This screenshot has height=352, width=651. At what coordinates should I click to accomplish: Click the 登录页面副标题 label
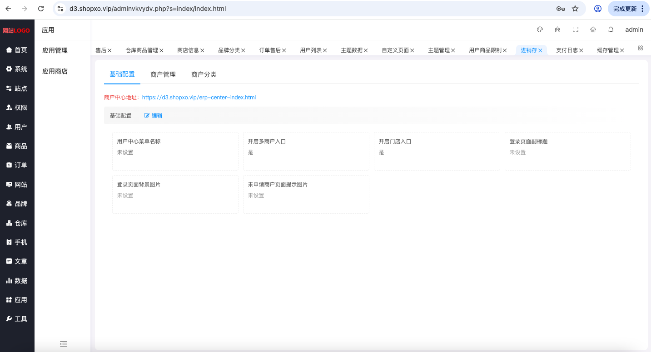528,142
